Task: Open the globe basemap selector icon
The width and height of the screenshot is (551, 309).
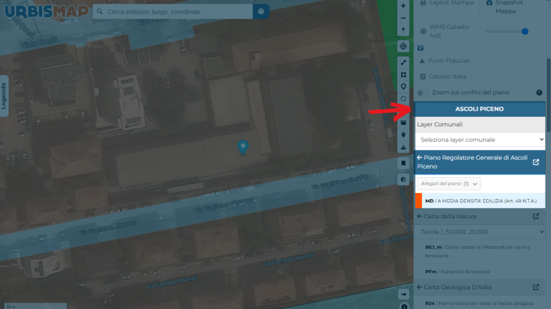Action: [403, 179]
